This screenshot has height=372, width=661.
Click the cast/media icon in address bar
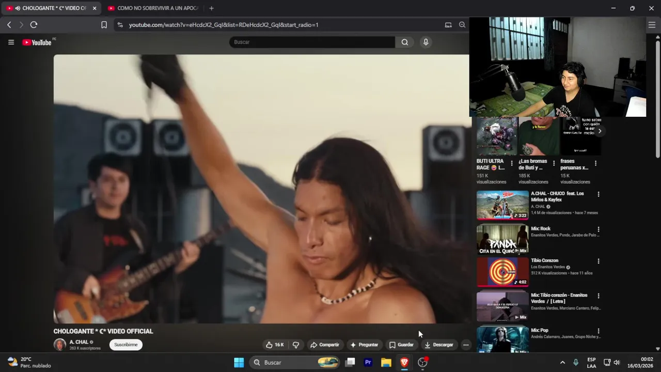[x=448, y=25]
